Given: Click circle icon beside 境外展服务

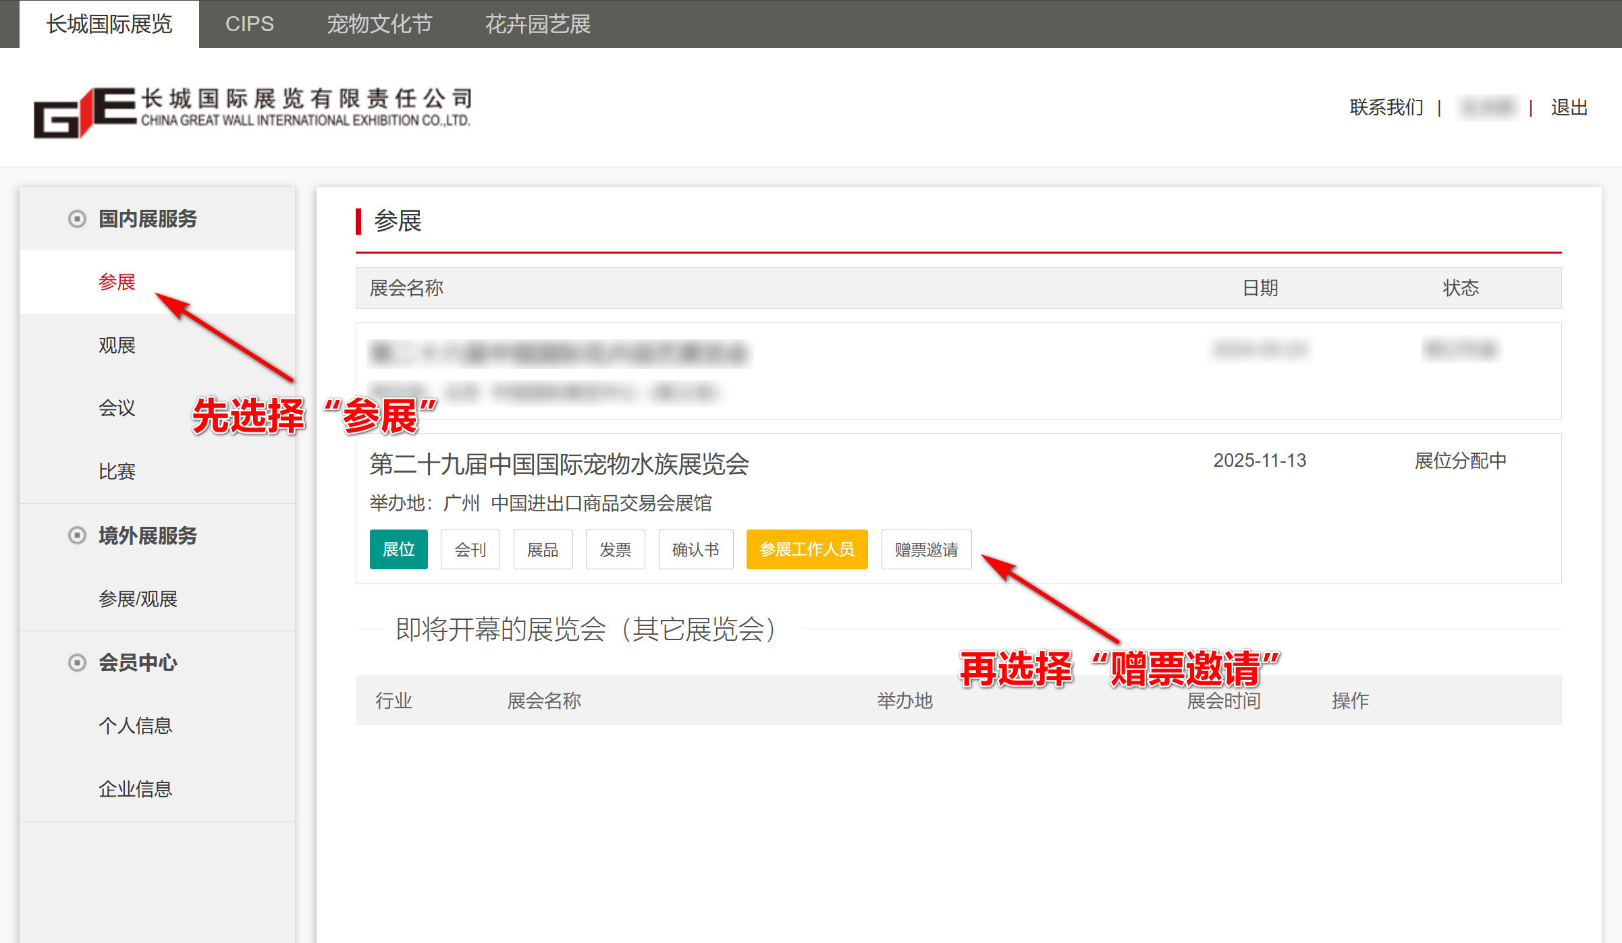Looking at the screenshot, I should click(77, 536).
